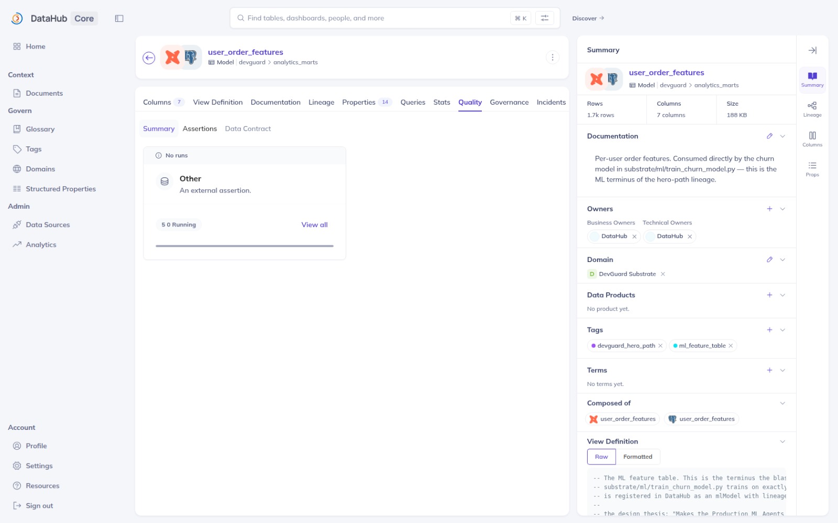Switch to the Stats tab
This screenshot has width=838, height=523.
[x=442, y=103]
